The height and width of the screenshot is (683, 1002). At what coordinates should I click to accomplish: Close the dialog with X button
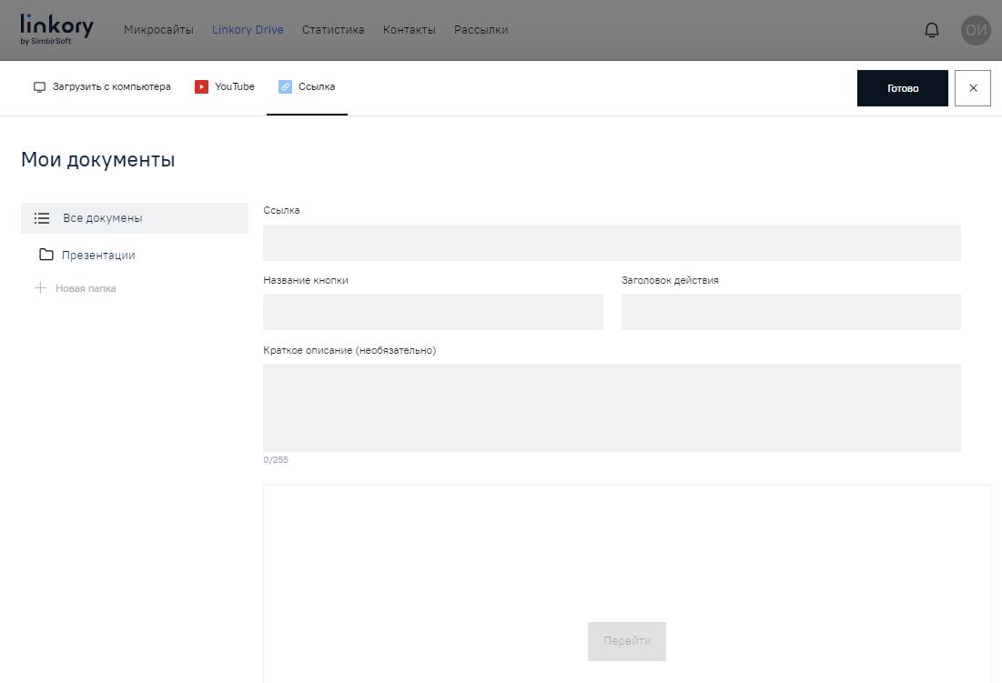(x=972, y=88)
